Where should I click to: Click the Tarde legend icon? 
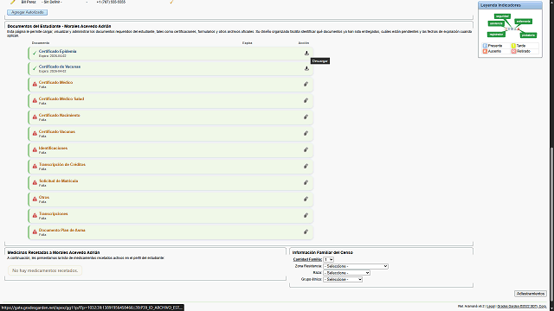513,46
